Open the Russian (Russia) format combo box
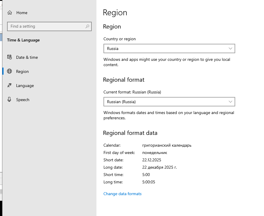The height and width of the screenshot is (216, 264). tap(169, 102)
